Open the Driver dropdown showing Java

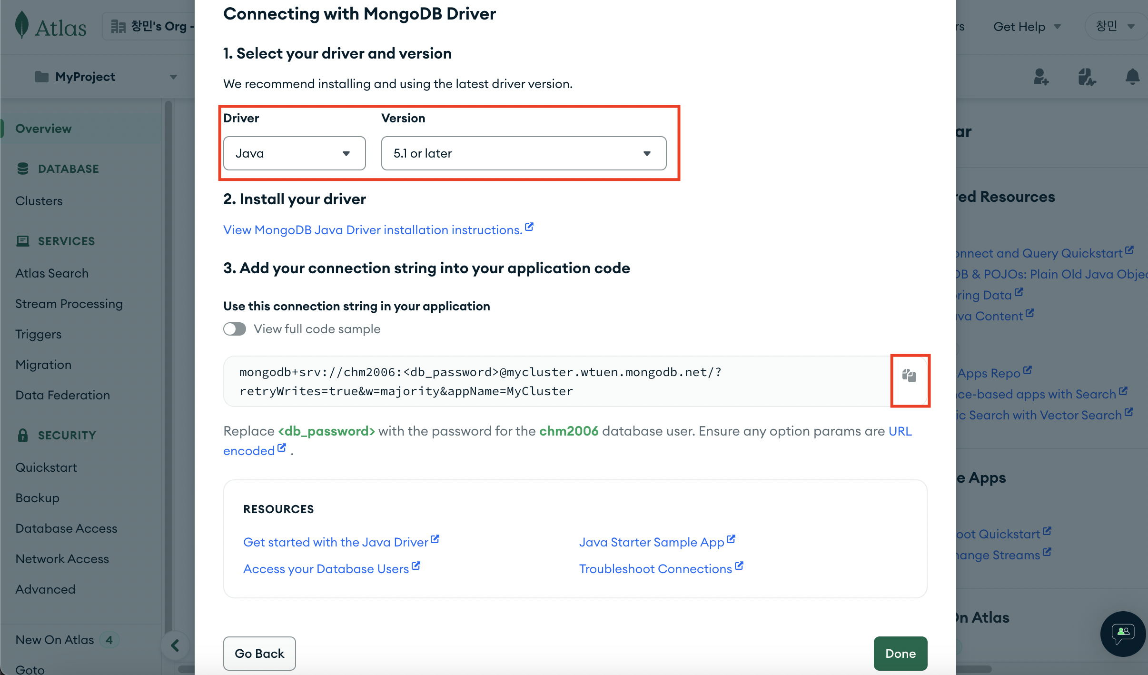coord(294,153)
